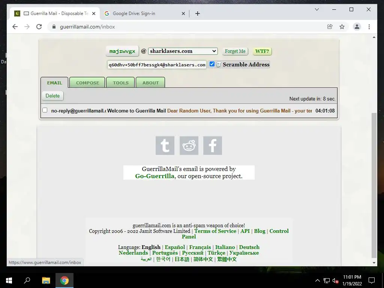Switch to the Google Drive Sign-in browser tab
The height and width of the screenshot is (288, 384).
pos(144,13)
